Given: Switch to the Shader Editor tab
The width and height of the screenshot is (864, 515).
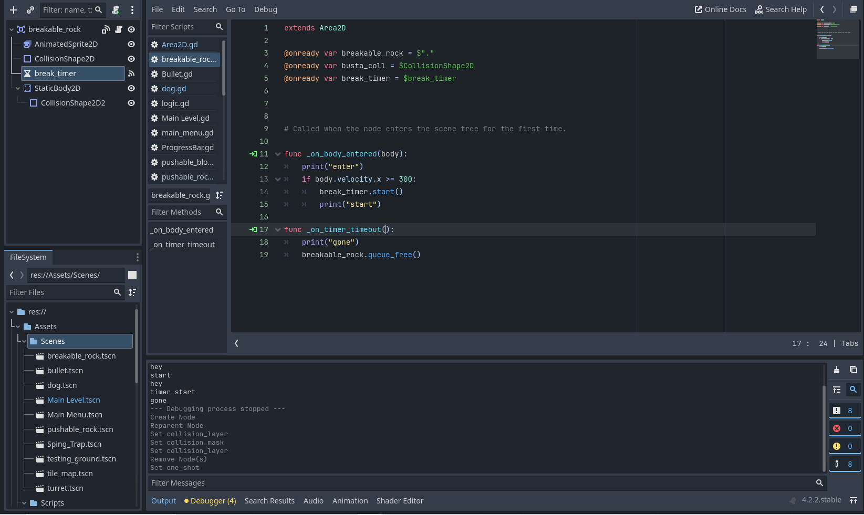Looking at the screenshot, I should (400, 500).
